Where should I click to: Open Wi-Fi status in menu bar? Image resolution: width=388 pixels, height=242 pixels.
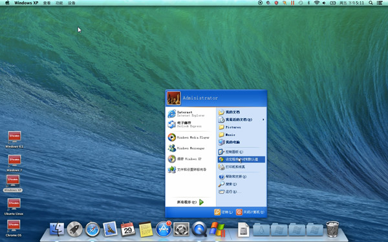coord(316,3)
